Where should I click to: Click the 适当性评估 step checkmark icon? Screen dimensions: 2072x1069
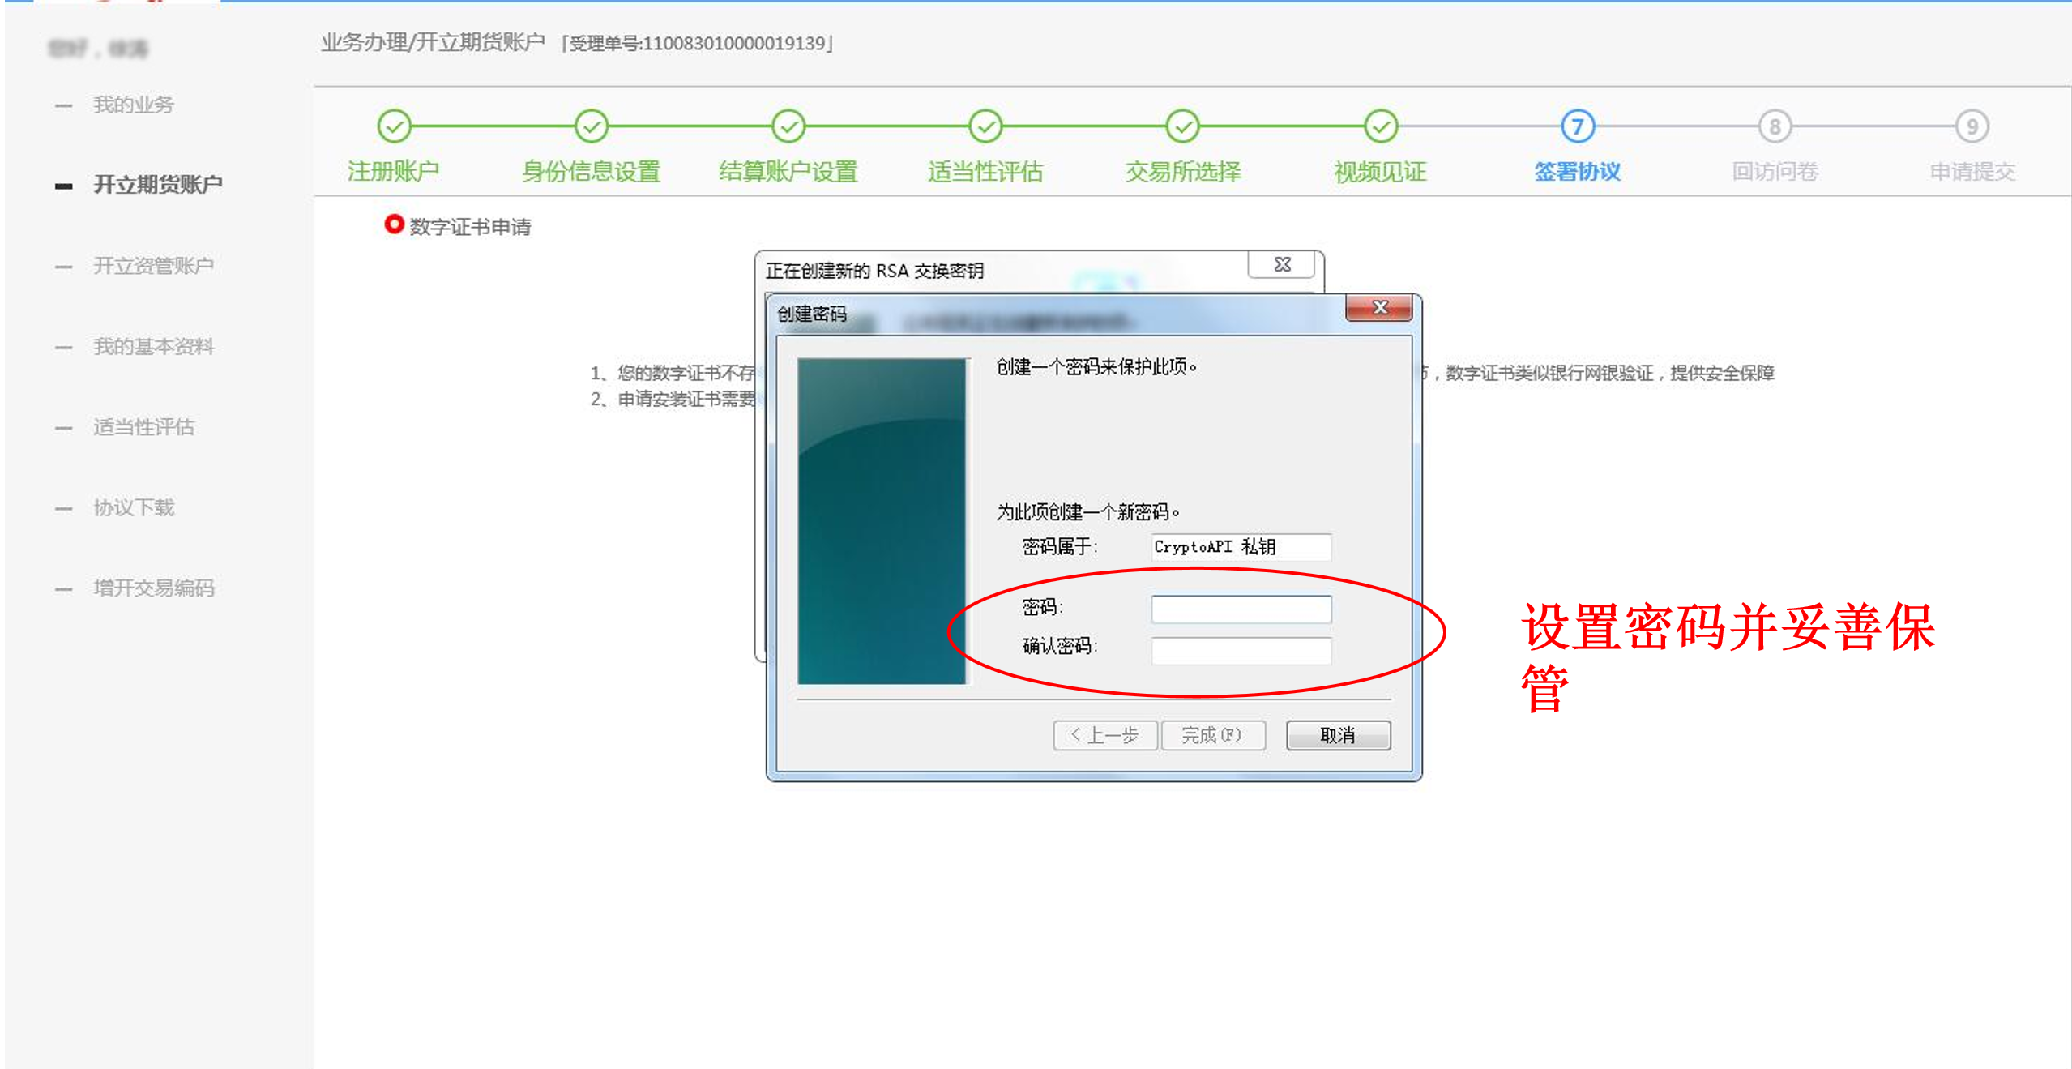tap(985, 126)
